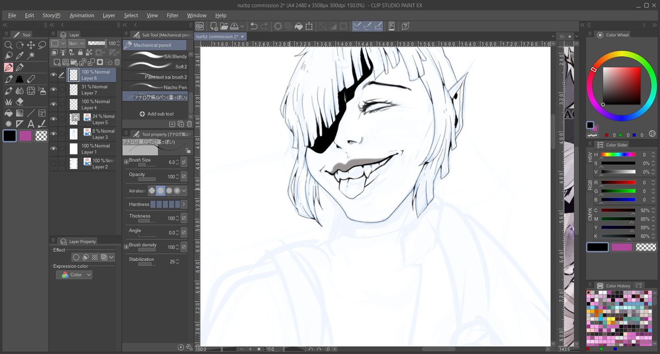Select the Zoom magnifier tool
Image resolution: width=660 pixels, height=354 pixels.
8,45
